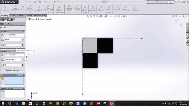The height and width of the screenshot is (106, 189).
Task: Cancel the Linear Pattern with red X
Action: tap(5, 27)
